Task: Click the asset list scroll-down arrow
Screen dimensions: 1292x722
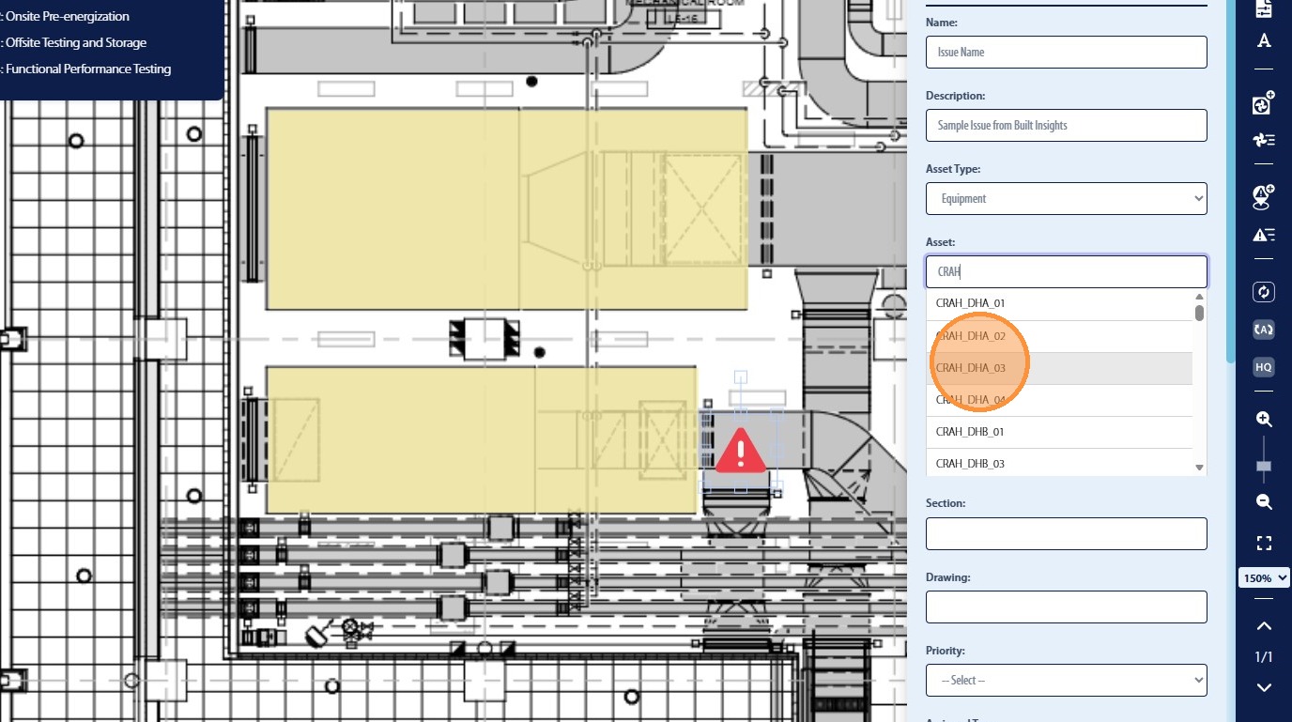Action: [x=1199, y=468]
